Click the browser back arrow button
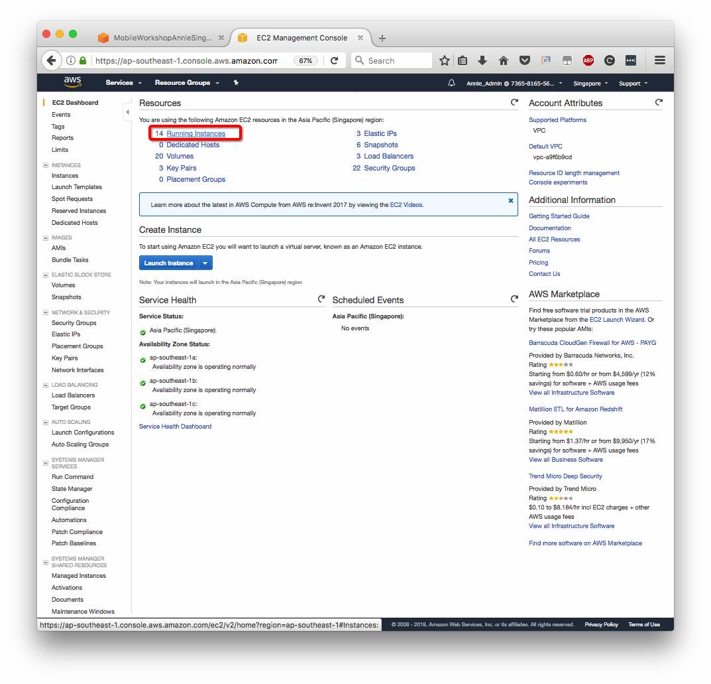 (52, 60)
